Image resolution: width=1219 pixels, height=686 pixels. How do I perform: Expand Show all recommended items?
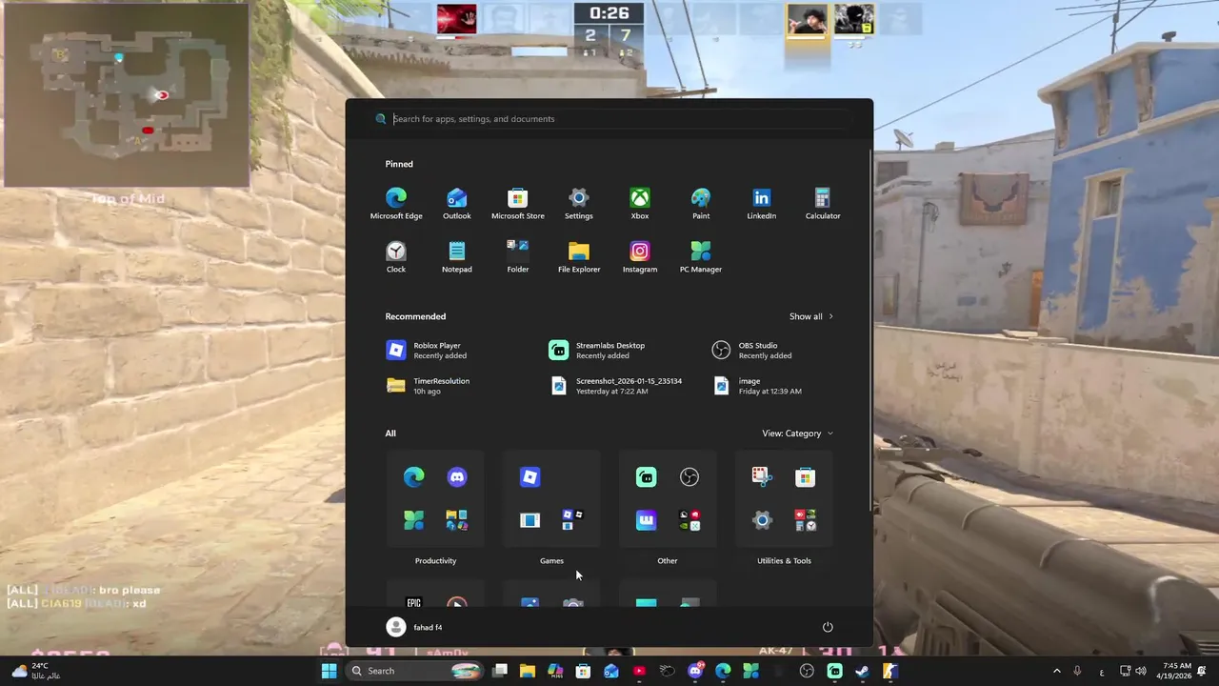pyautogui.click(x=811, y=316)
